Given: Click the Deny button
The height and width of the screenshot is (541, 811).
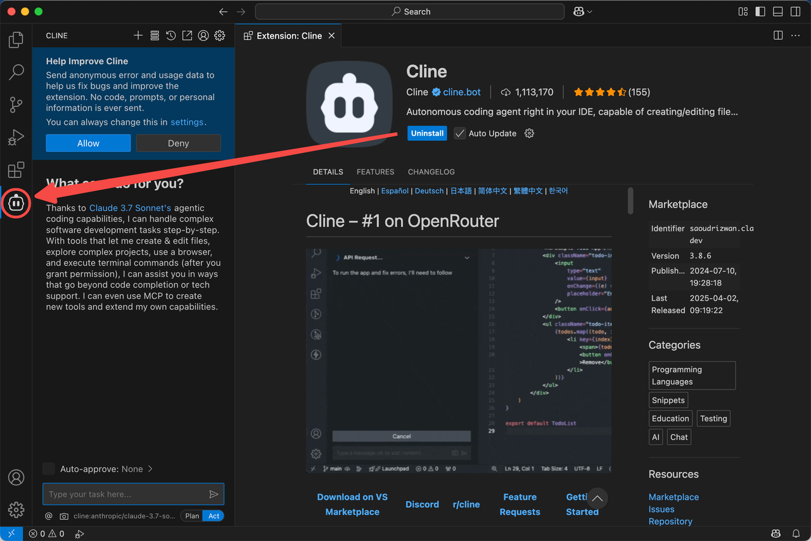Looking at the screenshot, I should pyautogui.click(x=178, y=143).
